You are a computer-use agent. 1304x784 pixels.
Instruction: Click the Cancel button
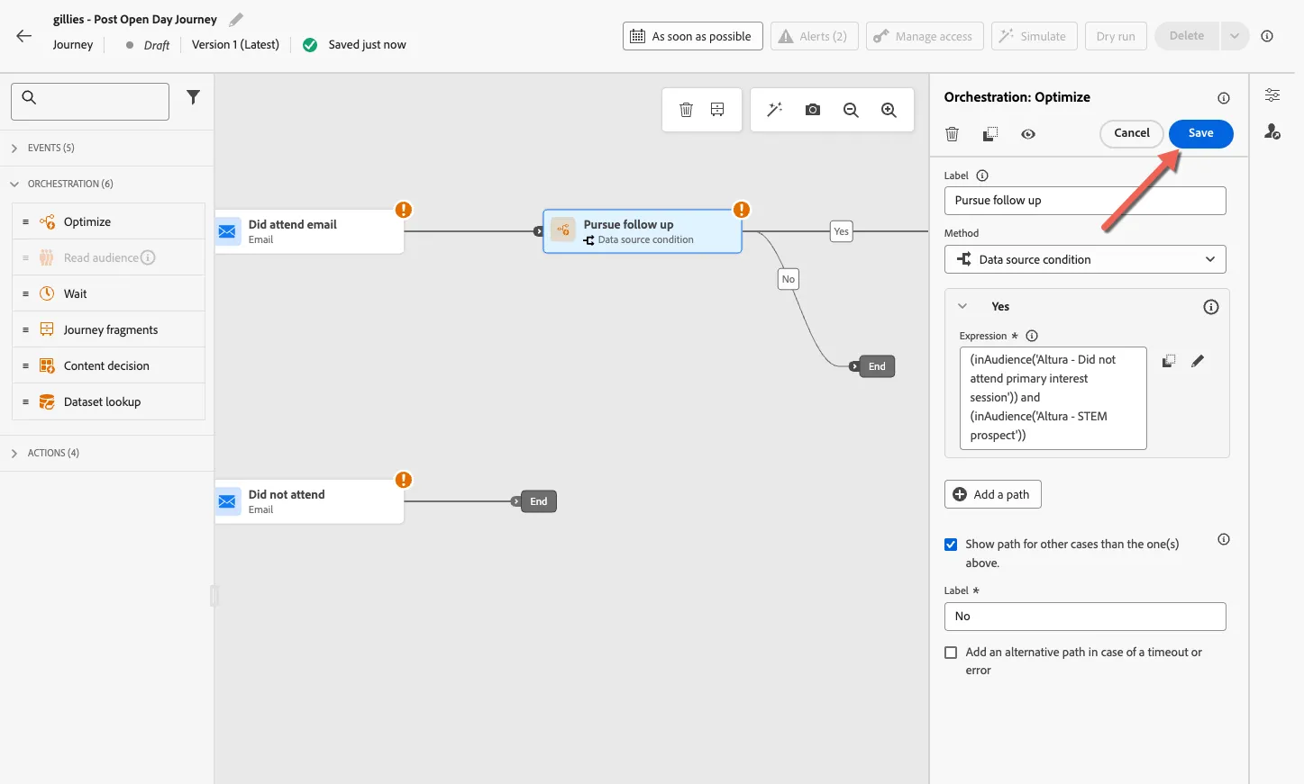pos(1131,133)
